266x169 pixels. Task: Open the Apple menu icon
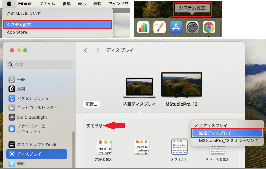[9, 4]
